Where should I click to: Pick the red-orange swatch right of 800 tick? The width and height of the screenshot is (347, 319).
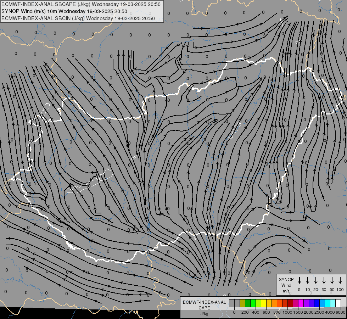pos(280,303)
